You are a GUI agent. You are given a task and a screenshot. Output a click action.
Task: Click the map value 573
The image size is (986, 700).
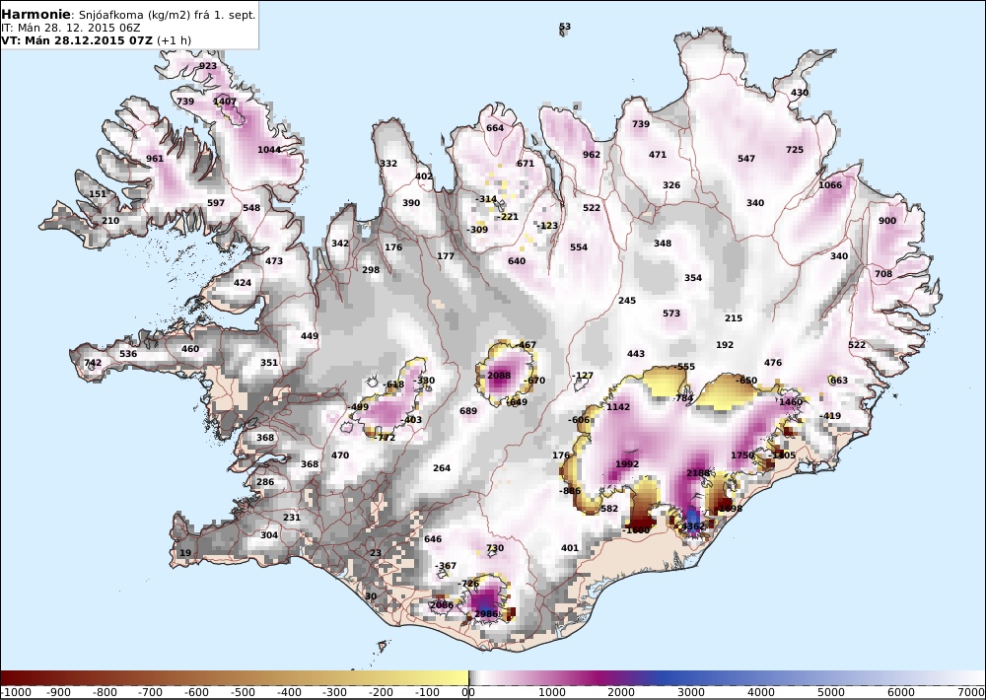(x=671, y=314)
